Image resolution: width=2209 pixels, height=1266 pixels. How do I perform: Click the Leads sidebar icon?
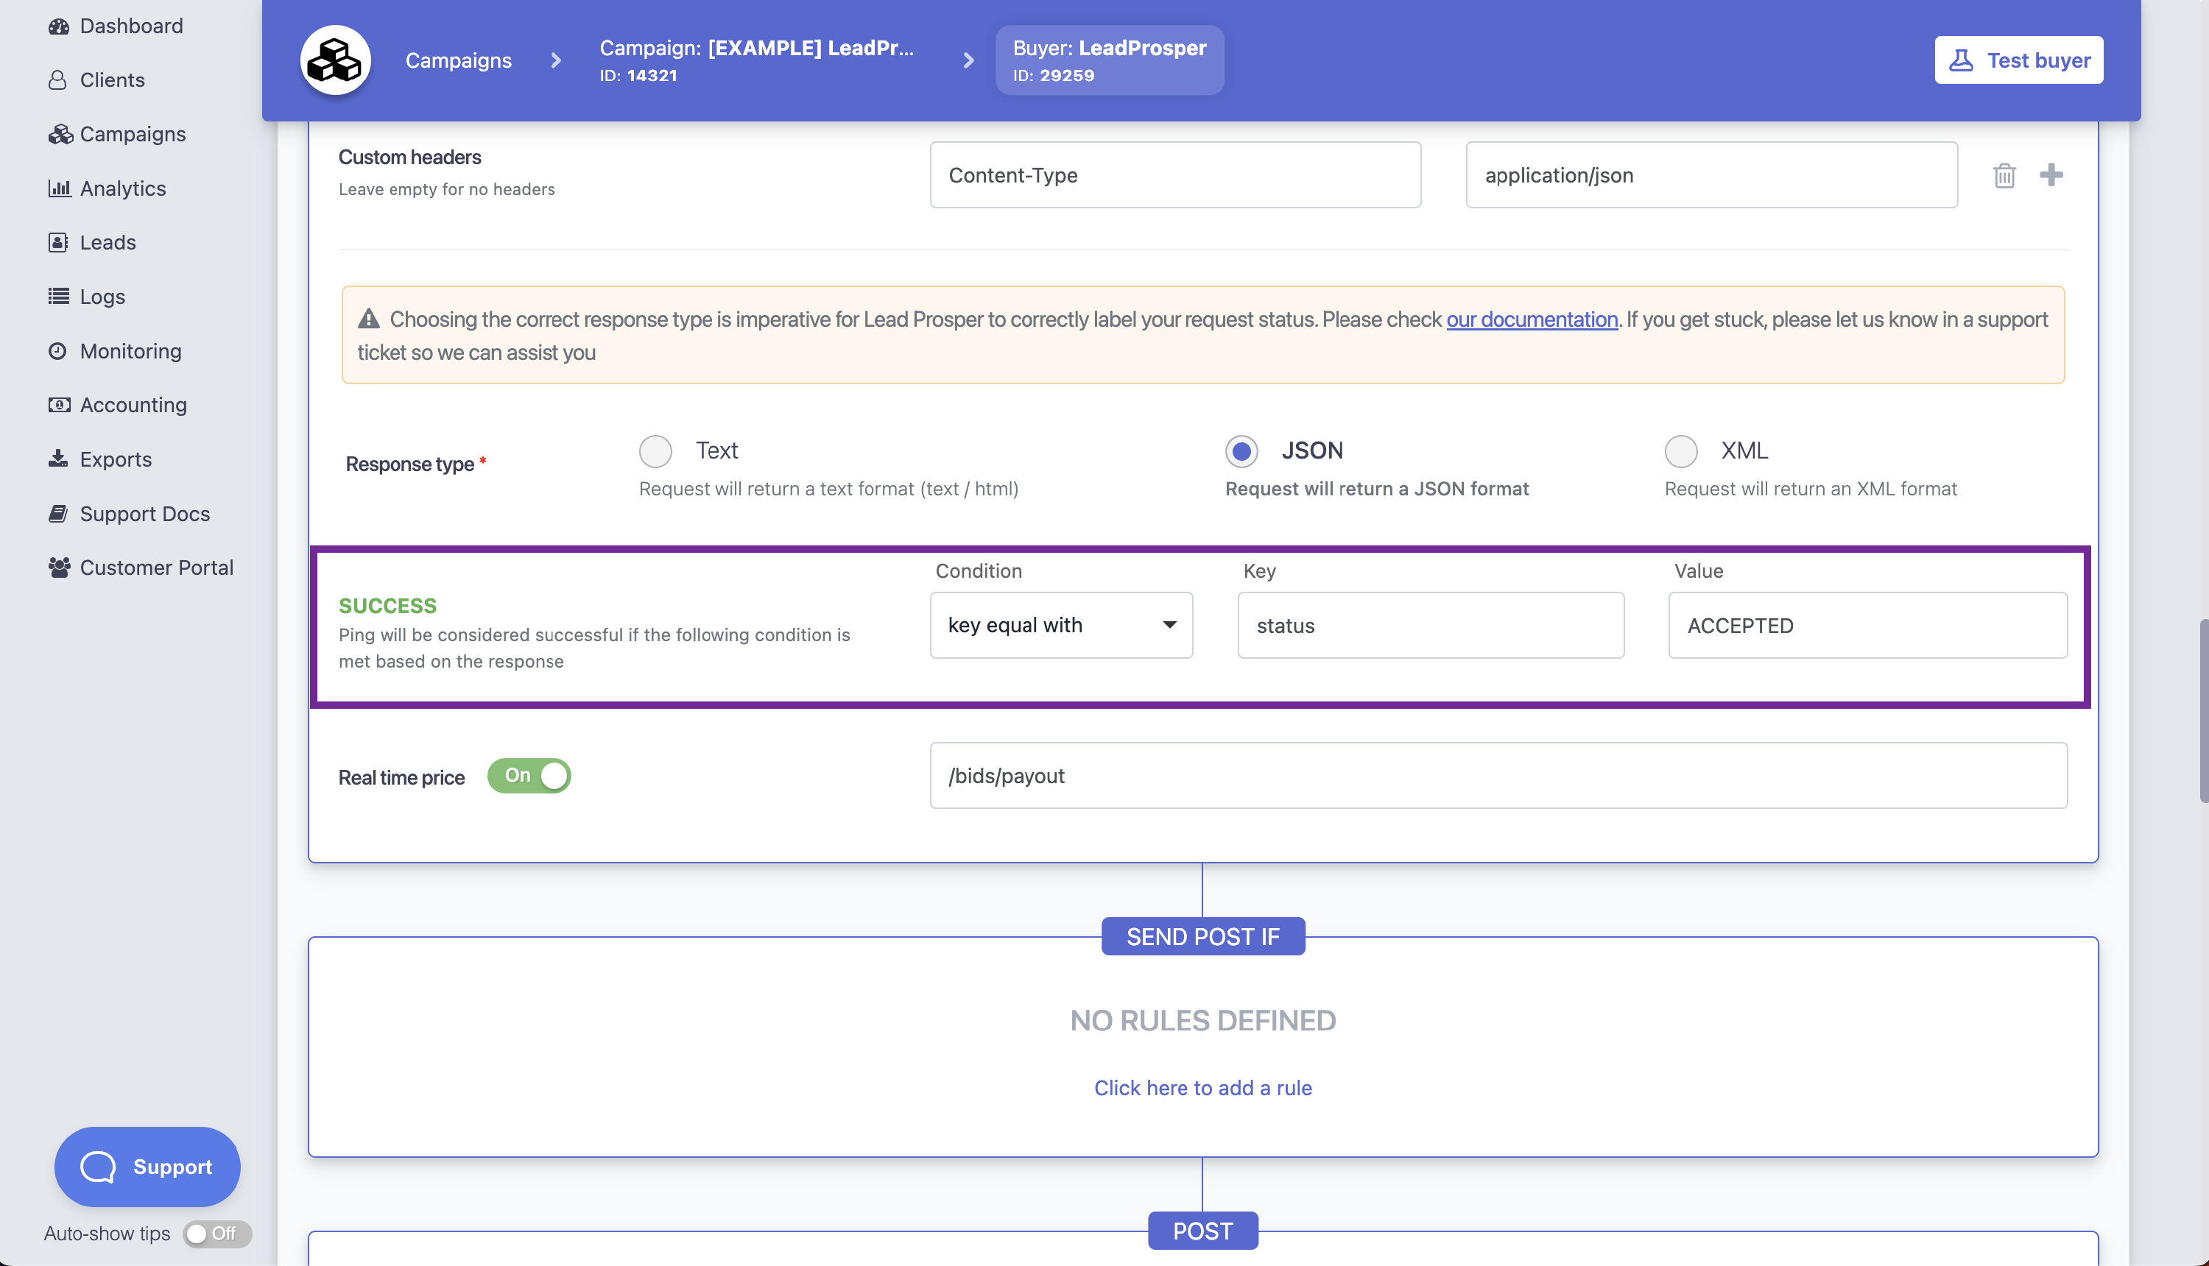(57, 241)
